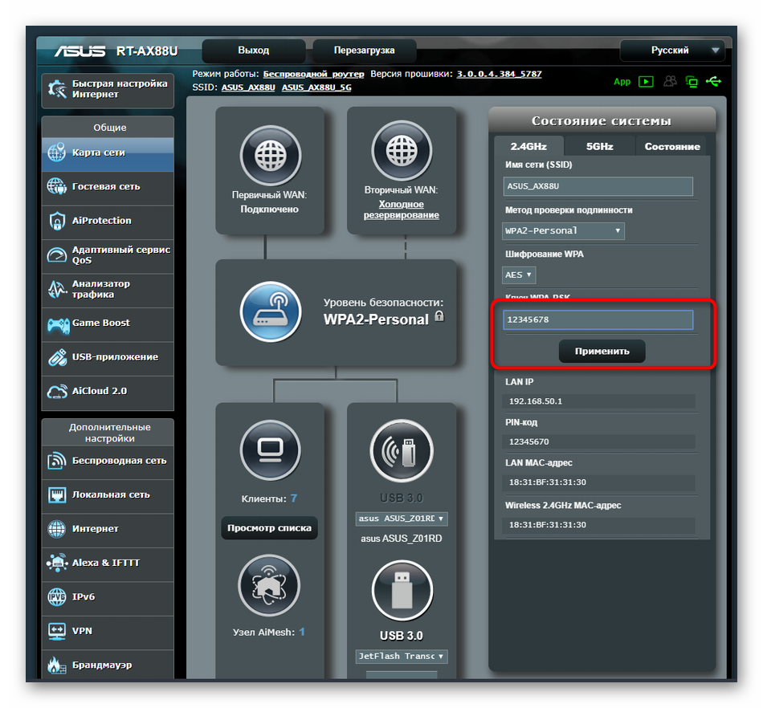Image resolution: width=763 pixels, height=708 pixels.
Task: Click the USB status icon in header
Action: (713, 82)
